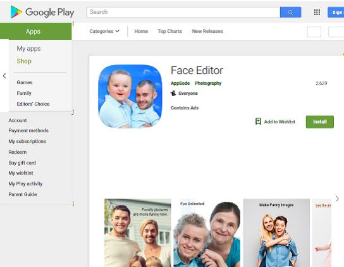Click the Install button

tap(320, 121)
